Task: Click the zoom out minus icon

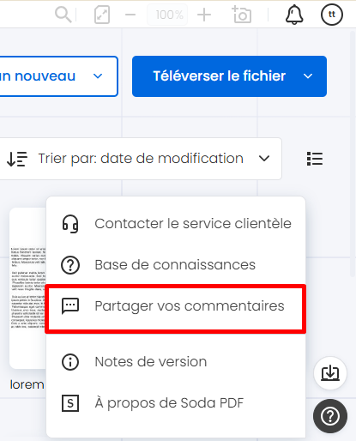Action: (x=130, y=15)
